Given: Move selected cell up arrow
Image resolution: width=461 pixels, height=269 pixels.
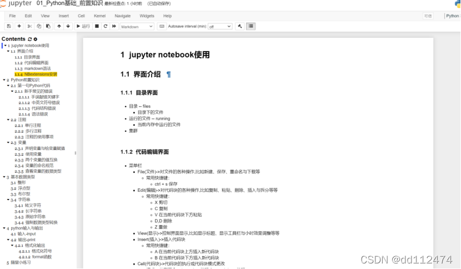Looking at the screenshot, I should point(59,26).
